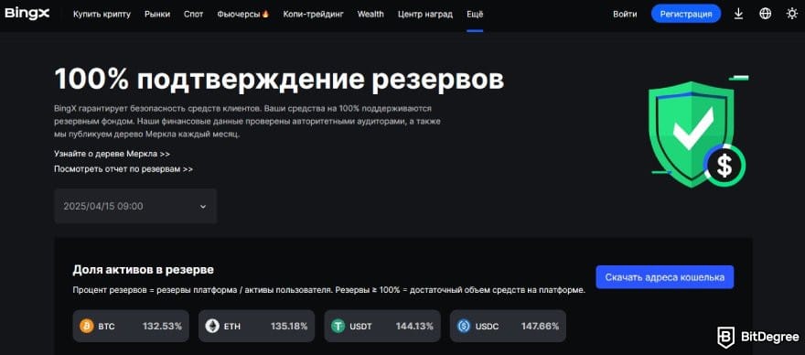Open Узнайте о дереве Меркла link
The height and width of the screenshot is (355, 805).
(112, 154)
